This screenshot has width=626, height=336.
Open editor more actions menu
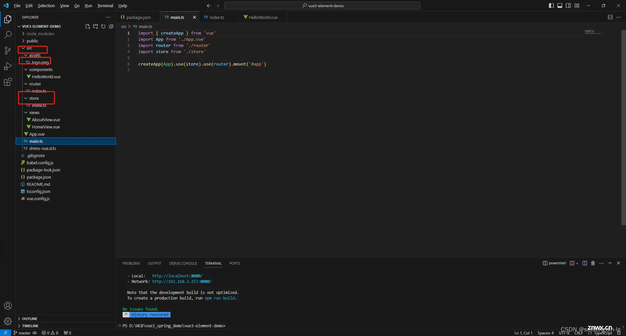(619, 17)
